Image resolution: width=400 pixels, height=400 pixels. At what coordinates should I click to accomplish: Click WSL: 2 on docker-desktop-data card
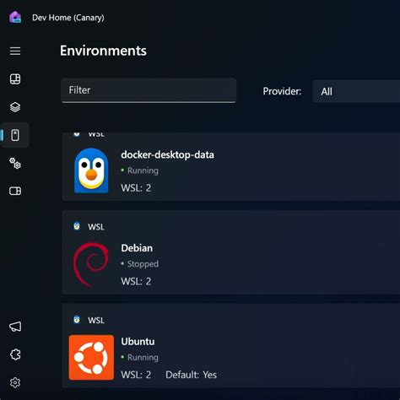[x=136, y=188]
